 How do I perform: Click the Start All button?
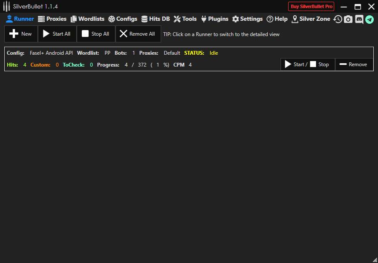pos(57,34)
